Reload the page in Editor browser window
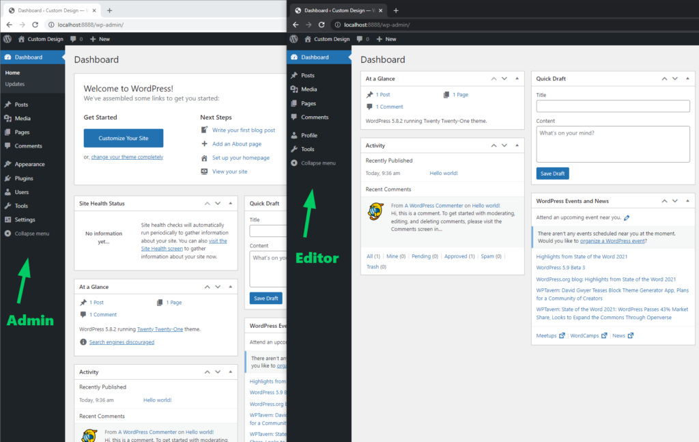 pos(322,25)
